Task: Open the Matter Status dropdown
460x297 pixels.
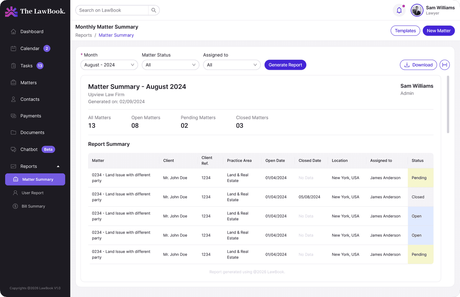Action: 171,65
